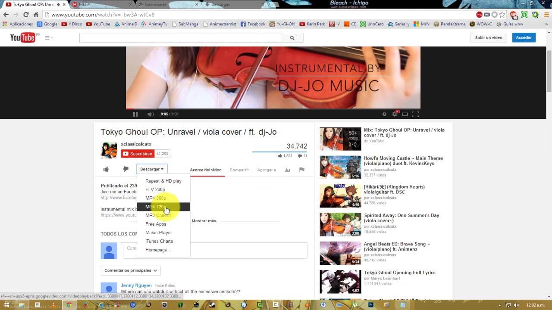The height and width of the screenshot is (310, 552).
Task: Open the Descargar dropdown button
Action: [x=152, y=169]
